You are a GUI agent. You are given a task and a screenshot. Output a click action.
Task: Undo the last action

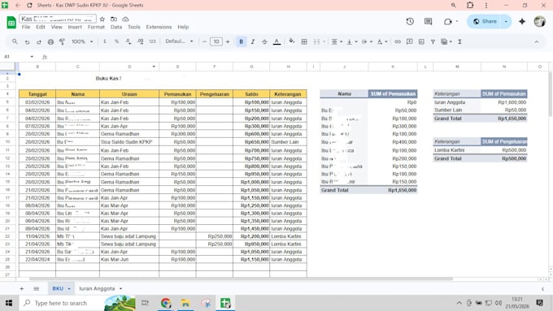pyautogui.click(x=27, y=41)
